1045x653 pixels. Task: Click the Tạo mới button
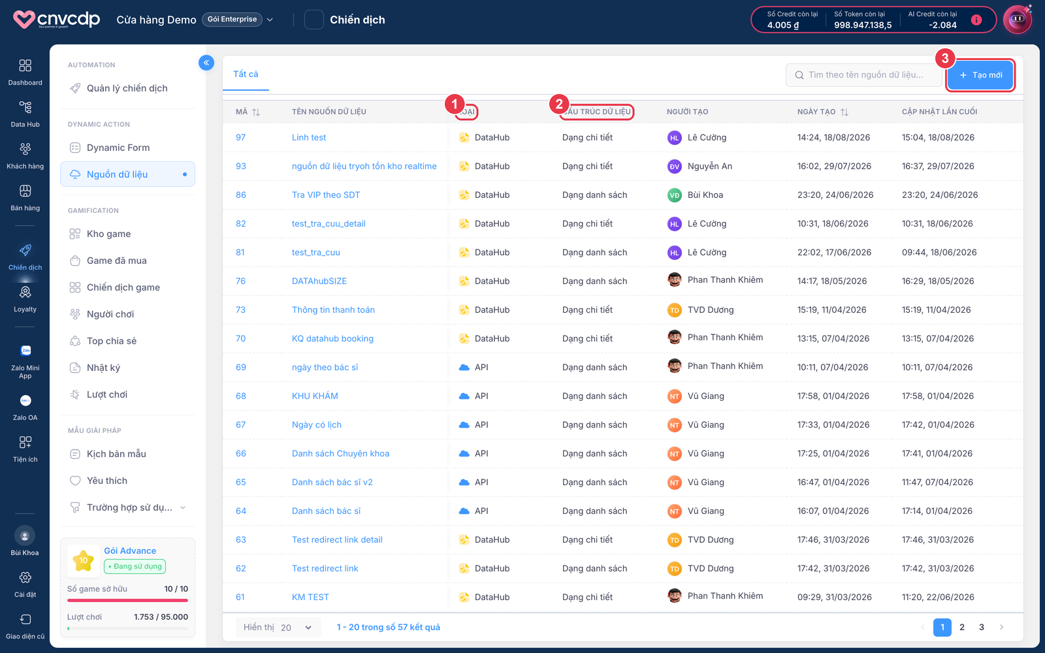coord(980,75)
